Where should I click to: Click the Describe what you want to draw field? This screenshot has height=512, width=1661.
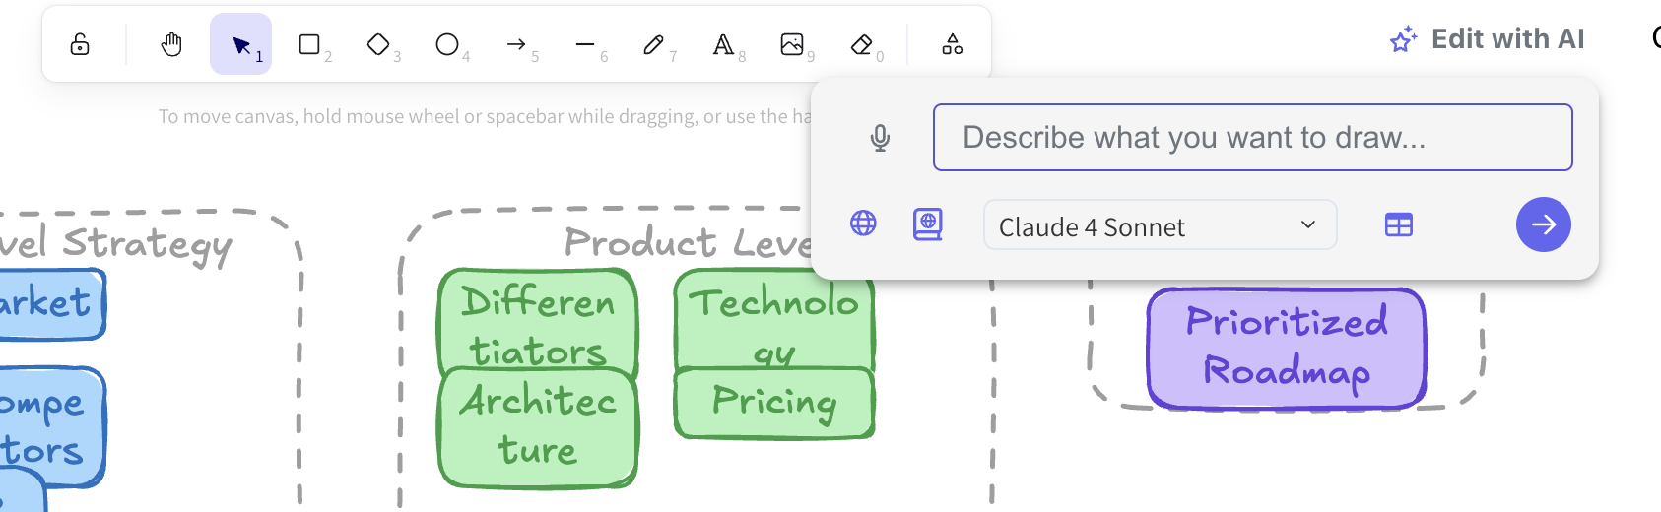tap(1252, 138)
